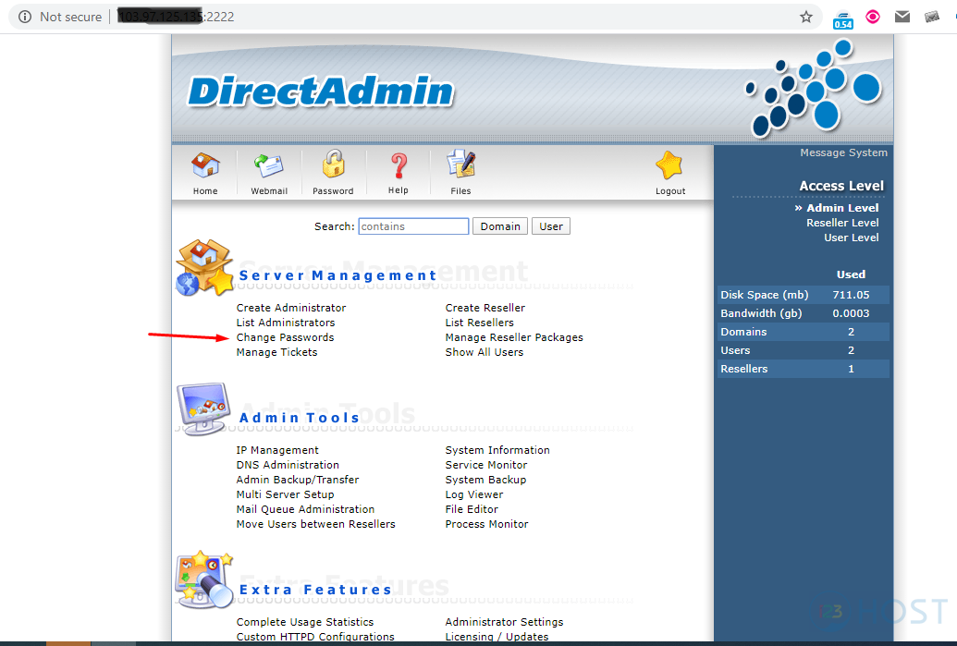Go to Change Passwords

pyautogui.click(x=285, y=337)
